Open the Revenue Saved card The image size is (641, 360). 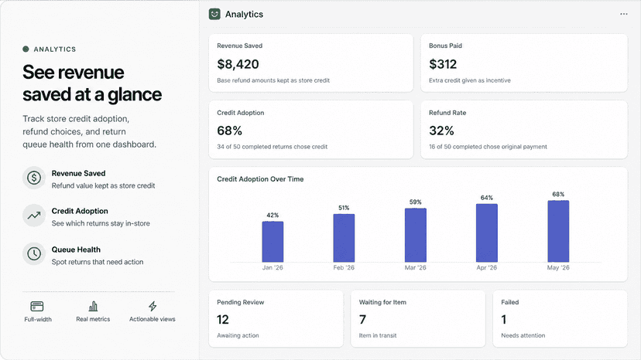(310, 63)
